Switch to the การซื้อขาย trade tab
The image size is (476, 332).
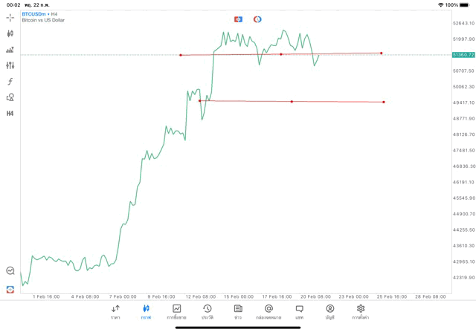pyautogui.click(x=177, y=311)
